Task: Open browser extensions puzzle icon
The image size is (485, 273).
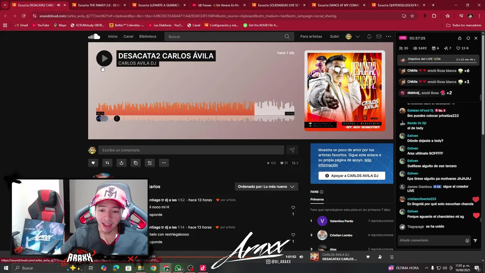Action: (434, 16)
